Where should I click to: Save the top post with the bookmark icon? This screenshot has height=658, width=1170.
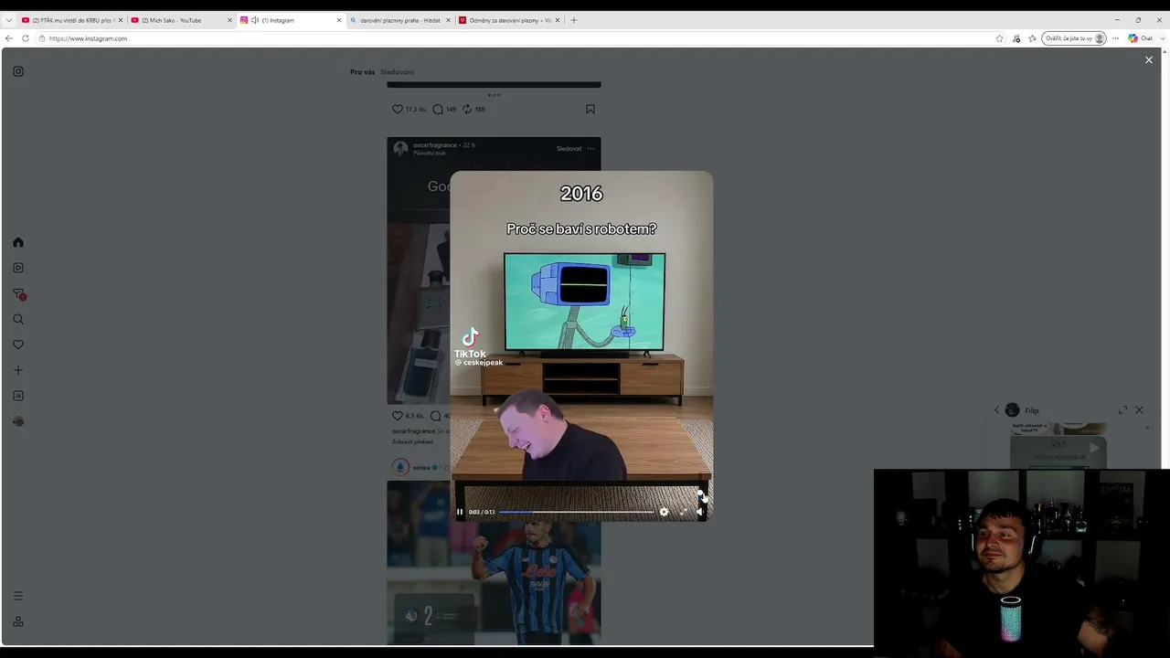(590, 109)
